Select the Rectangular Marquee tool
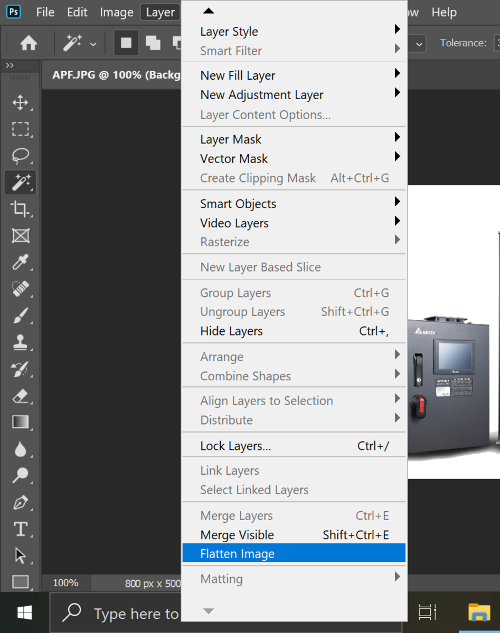The width and height of the screenshot is (500, 633). (x=21, y=129)
